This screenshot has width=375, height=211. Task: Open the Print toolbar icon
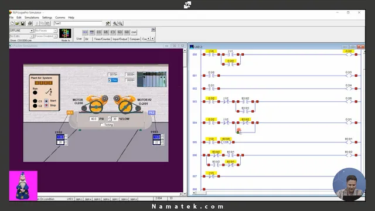click(30, 23)
